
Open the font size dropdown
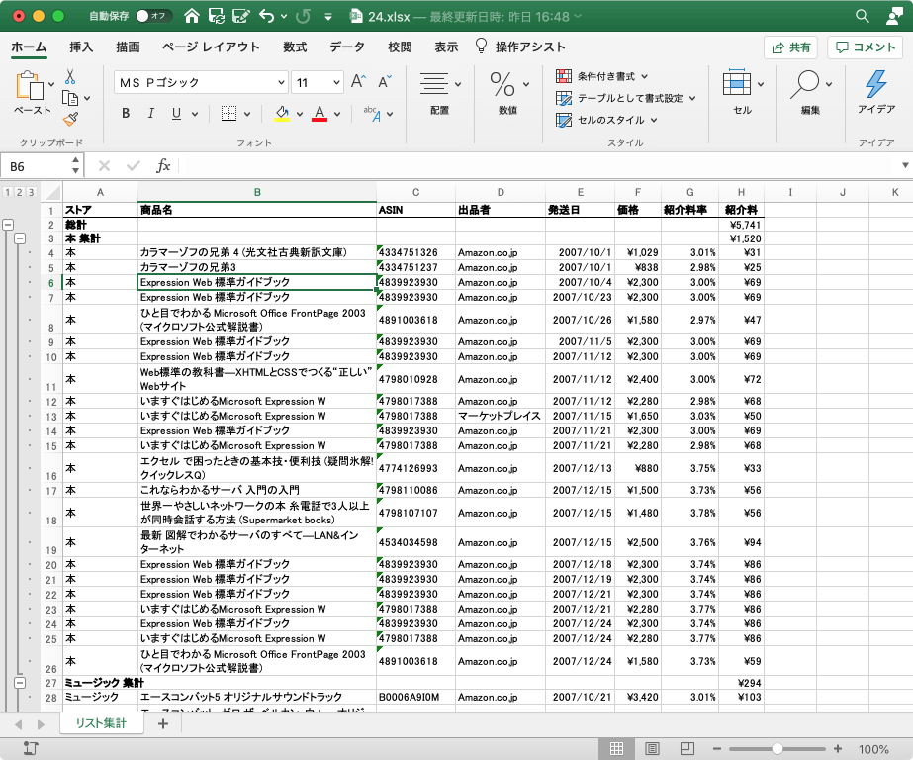click(335, 83)
